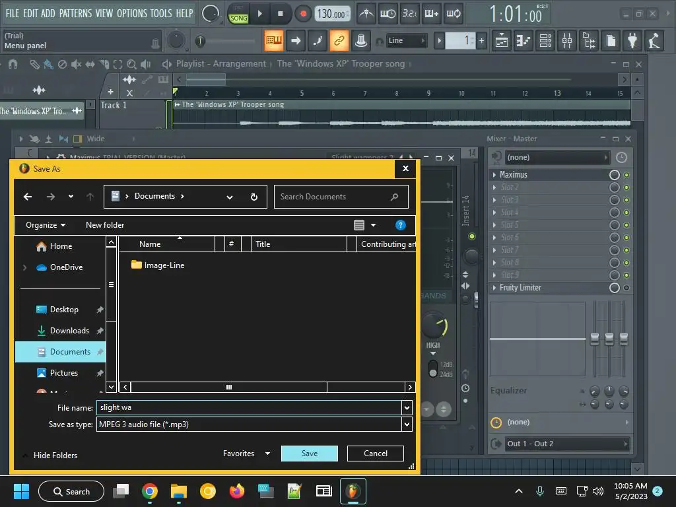Click the blue help icon in Save As
This screenshot has height=507, width=676.
point(401,225)
